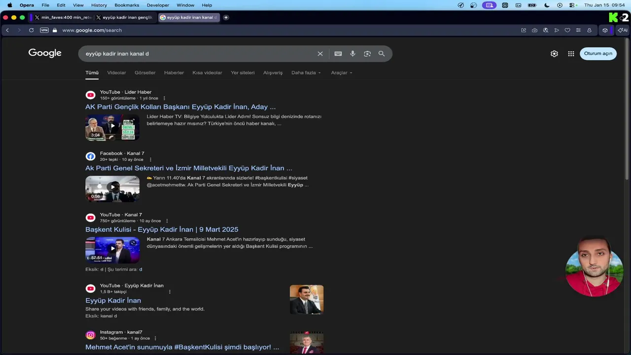Play the 0:56 Facebook video thumbnail
The height and width of the screenshot is (355, 631).
[x=112, y=189]
